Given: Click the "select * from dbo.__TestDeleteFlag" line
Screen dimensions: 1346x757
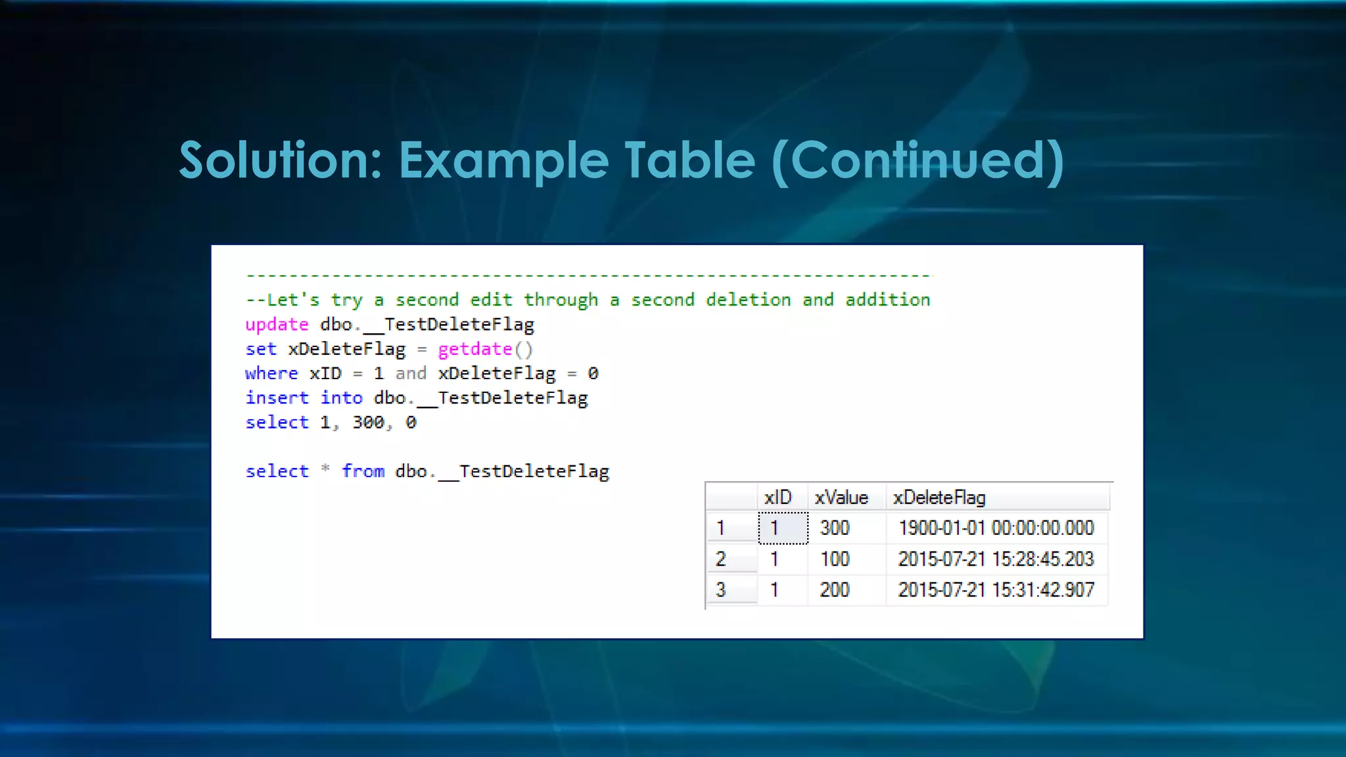Looking at the screenshot, I should (427, 471).
